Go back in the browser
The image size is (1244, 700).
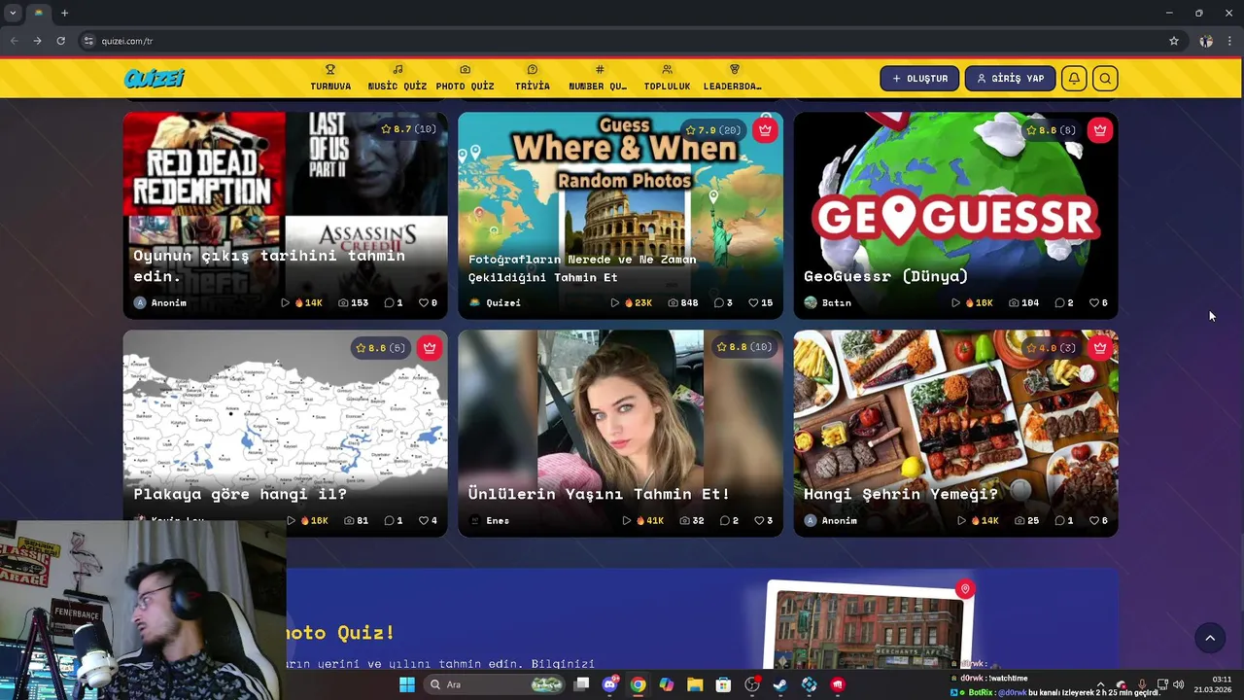(14, 41)
